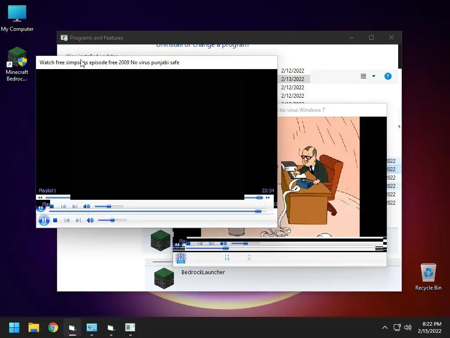450x338 pixels.
Task: Adjust volume slider in the Windows 7 player
Action: [x=245, y=243]
